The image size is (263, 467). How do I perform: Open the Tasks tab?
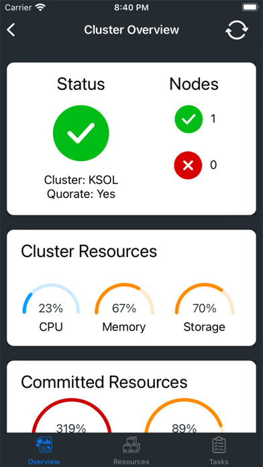(x=219, y=450)
